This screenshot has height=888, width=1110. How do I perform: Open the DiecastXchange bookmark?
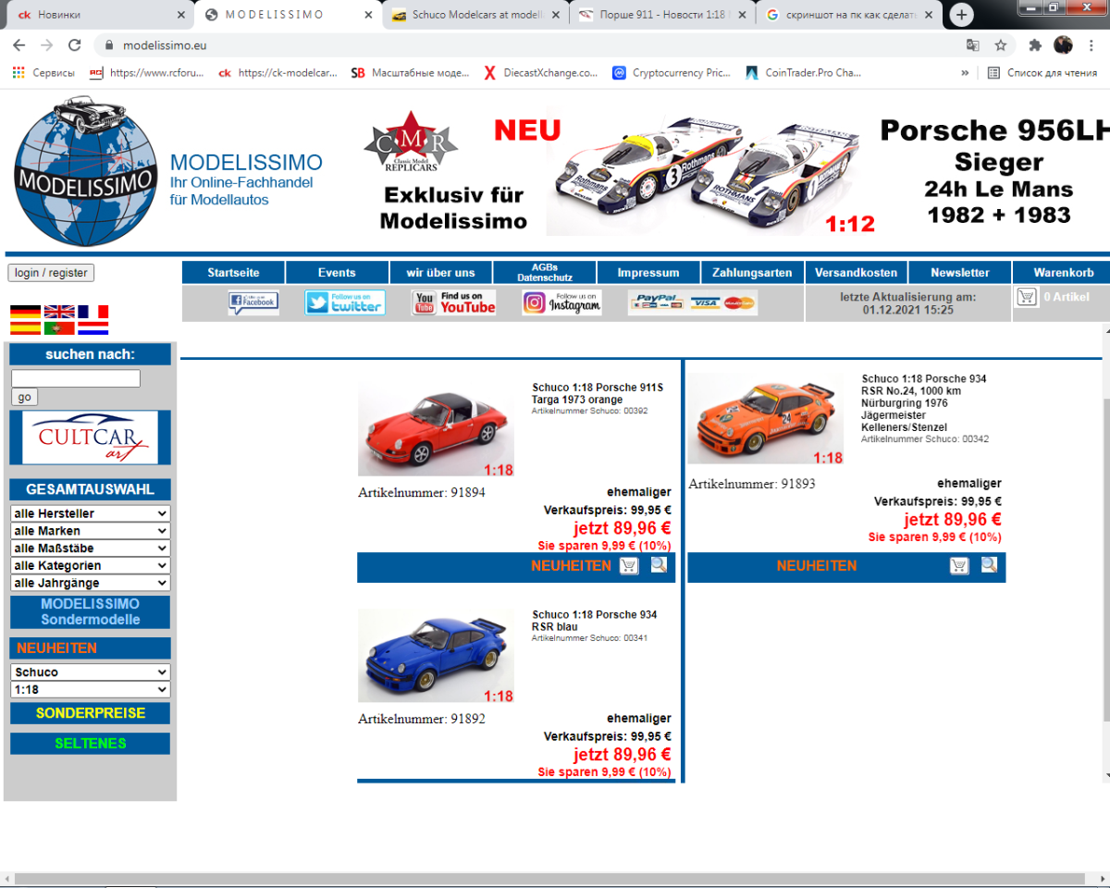pos(541,73)
